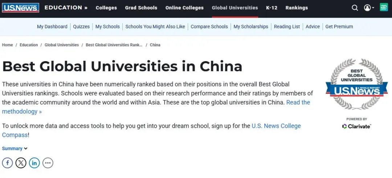The width and height of the screenshot is (392, 178).
Task: Open My Dashboard link
Action: [52, 27]
